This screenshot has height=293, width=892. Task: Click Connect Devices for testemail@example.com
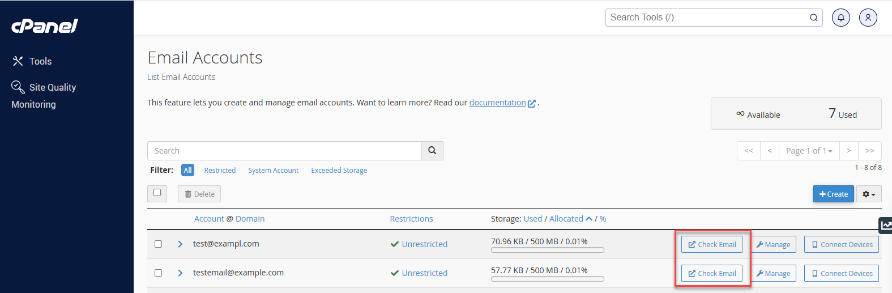click(x=842, y=273)
